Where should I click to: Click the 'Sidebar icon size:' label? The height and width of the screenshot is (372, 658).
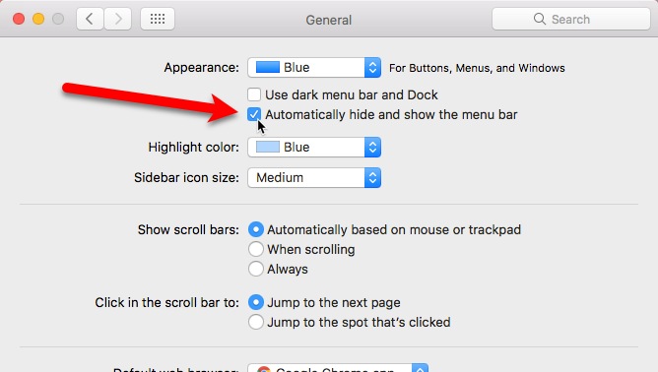coord(186,178)
